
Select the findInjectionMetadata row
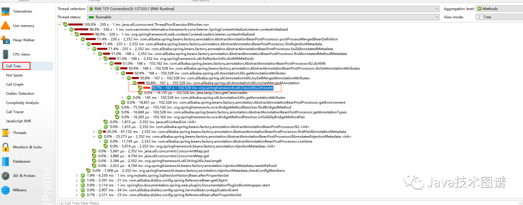pyautogui.click(x=212, y=44)
